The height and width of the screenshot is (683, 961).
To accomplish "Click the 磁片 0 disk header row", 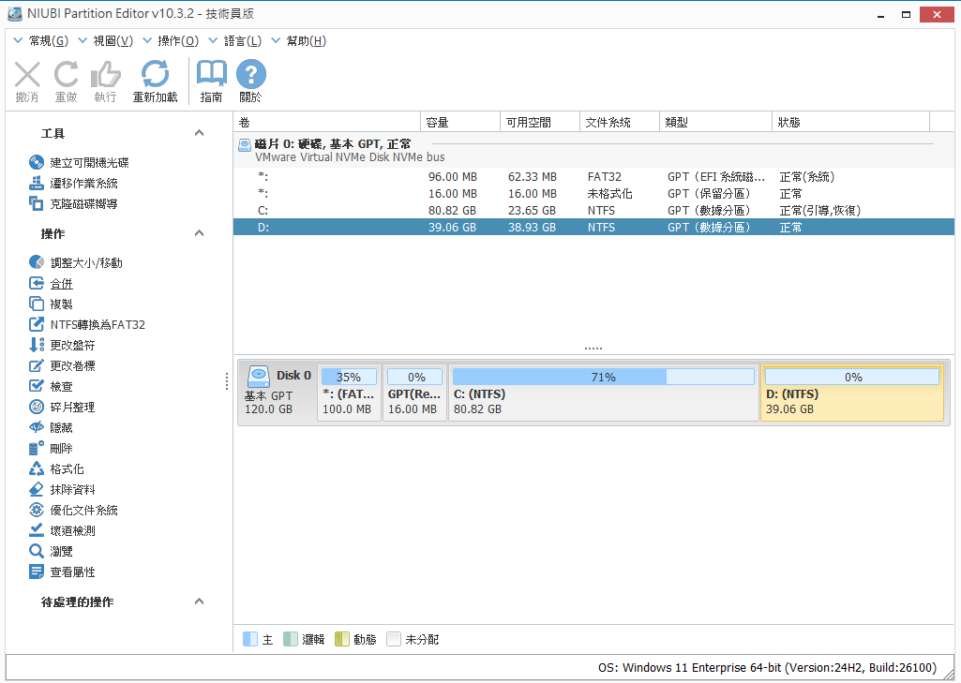I will tap(593, 150).
